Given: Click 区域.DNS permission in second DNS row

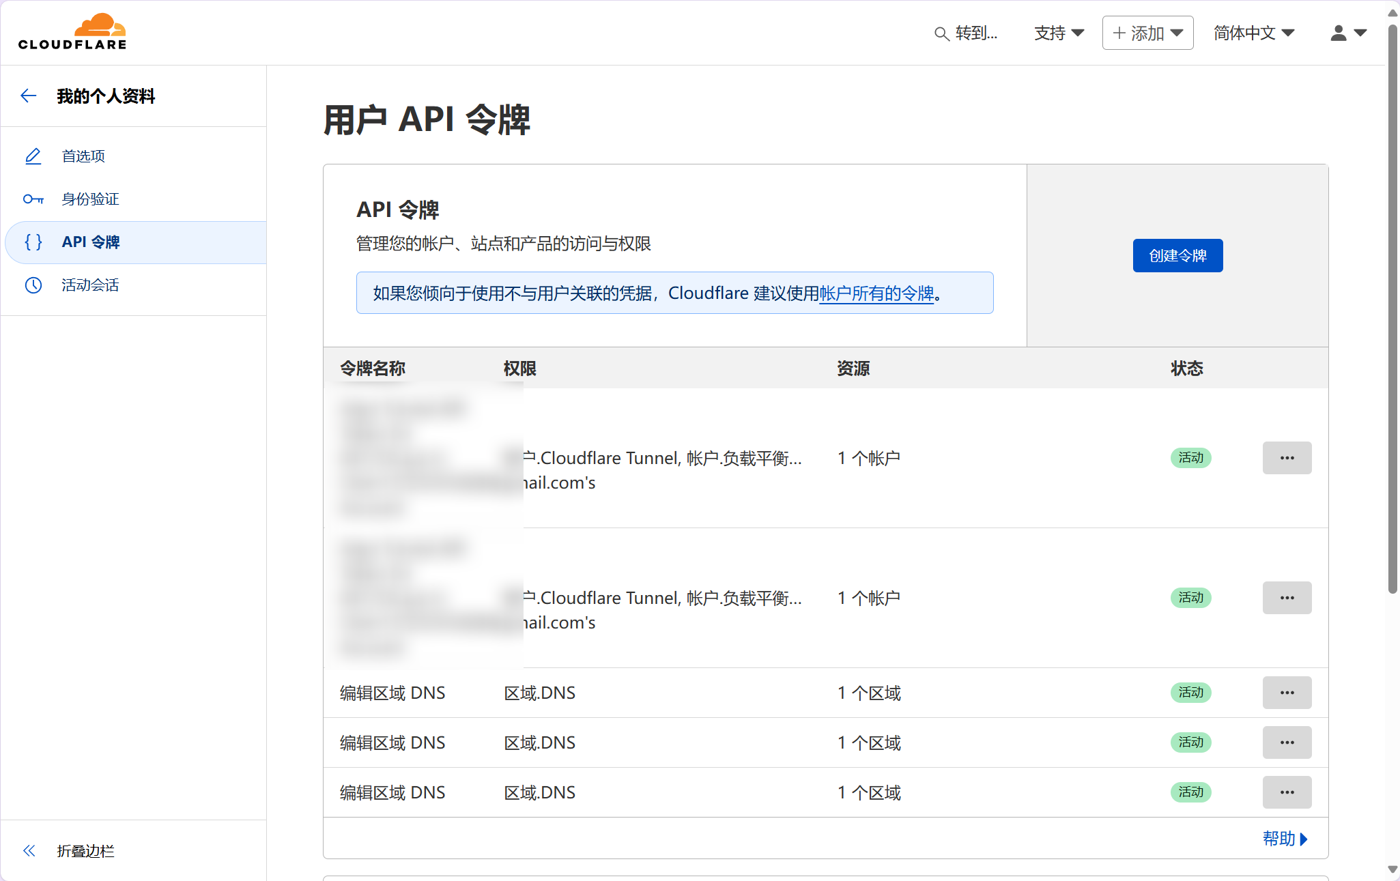Looking at the screenshot, I should [x=540, y=742].
